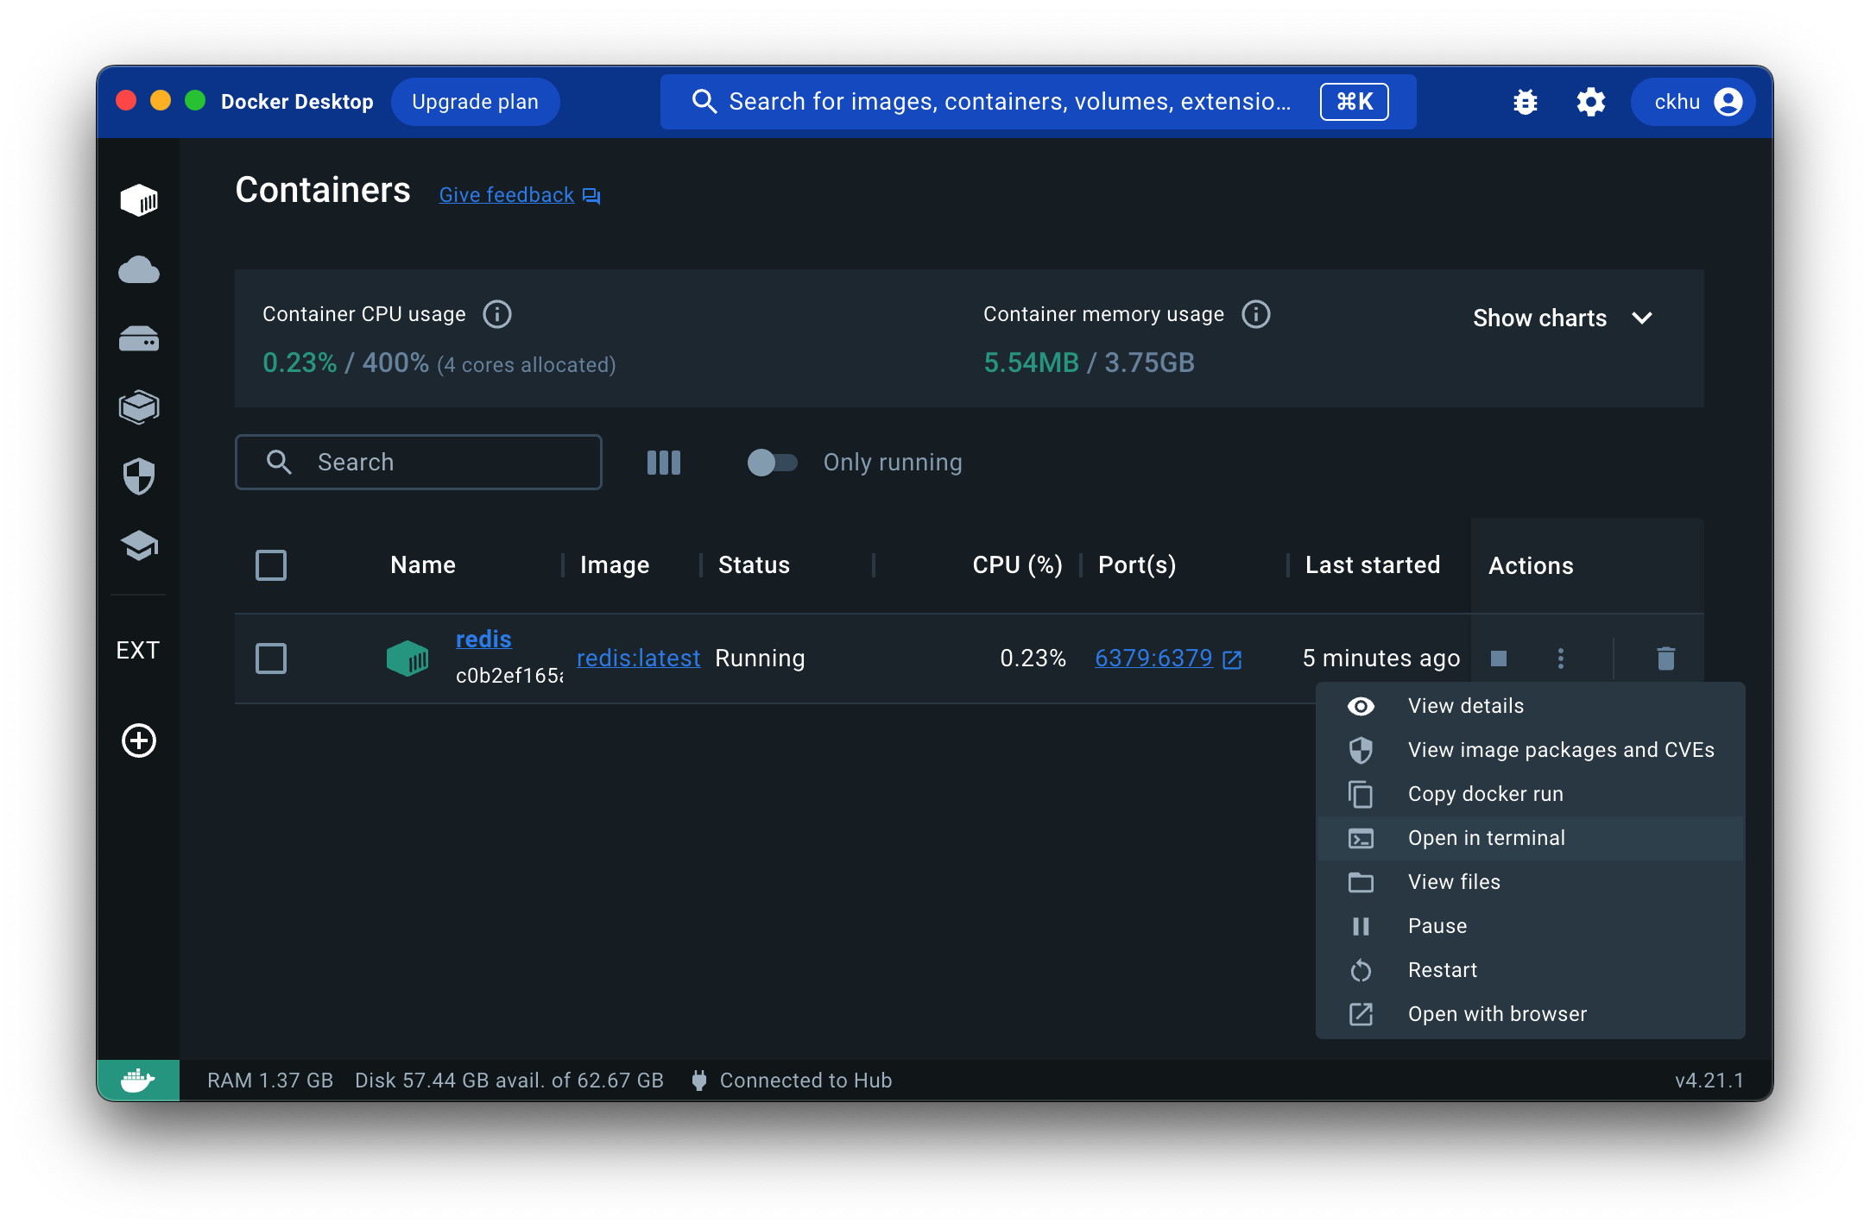Click the RAM 1.37 GB status text
Viewport: 1870px width, 1229px height.
click(270, 1081)
